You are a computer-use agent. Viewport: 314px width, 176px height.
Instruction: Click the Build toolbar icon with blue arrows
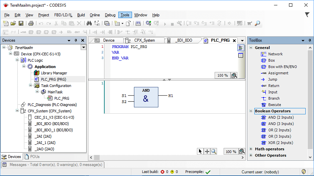coord(138,23)
